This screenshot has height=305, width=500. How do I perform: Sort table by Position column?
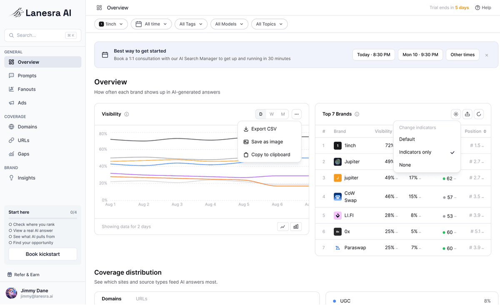pyautogui.click(x=475, y=131)
